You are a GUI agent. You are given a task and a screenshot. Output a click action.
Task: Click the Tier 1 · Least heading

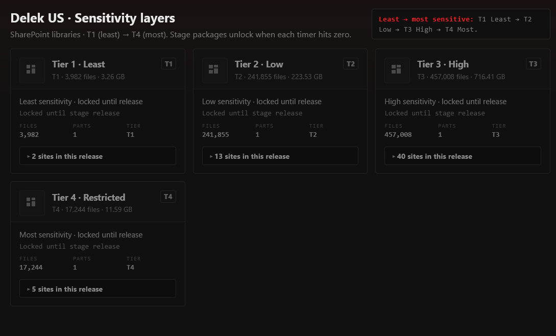(78, 64)
